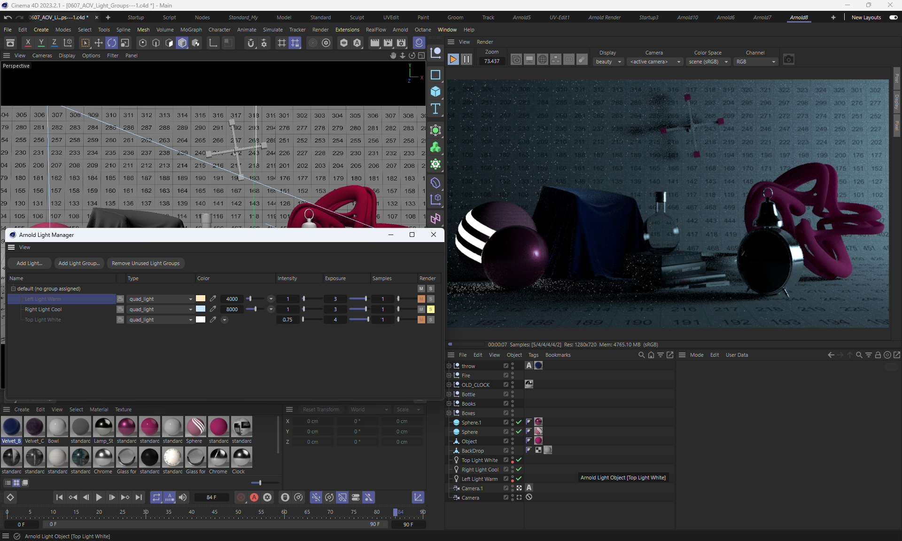Click the Add Light Group... button
902x541 pixels.
tap(79, 263)
